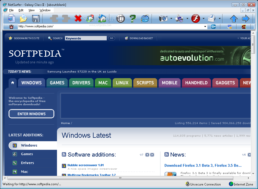Screen dimensions: 258x189
Task: Go back with the grayed left arrow
Action: (x=54, y=19)
